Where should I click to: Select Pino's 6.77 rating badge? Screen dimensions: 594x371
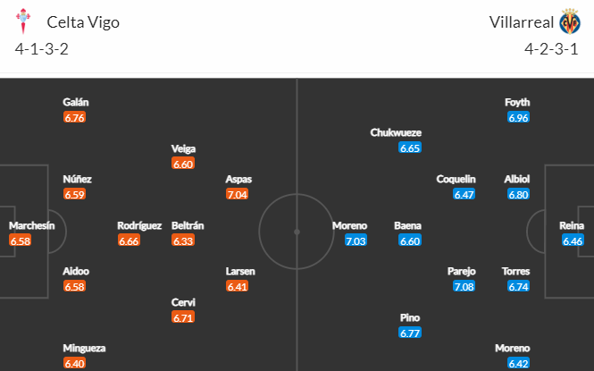410,333
